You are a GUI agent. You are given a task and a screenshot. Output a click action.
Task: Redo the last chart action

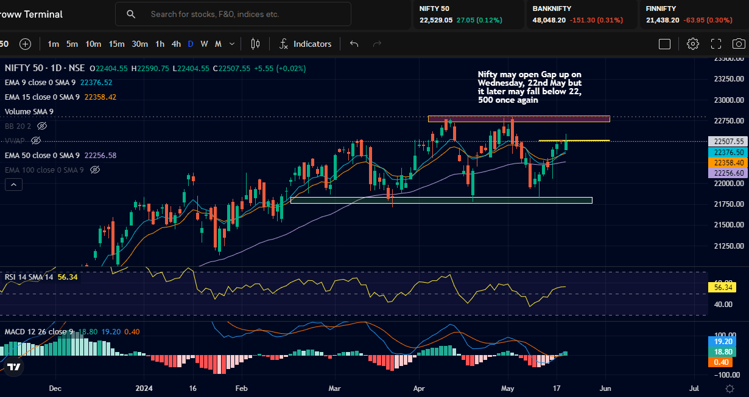pos(377,44)
